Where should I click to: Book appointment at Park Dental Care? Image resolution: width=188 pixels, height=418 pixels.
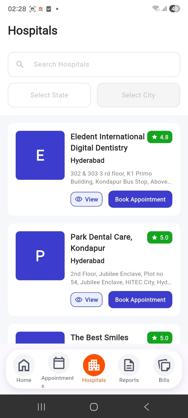(x=140, y=300)
